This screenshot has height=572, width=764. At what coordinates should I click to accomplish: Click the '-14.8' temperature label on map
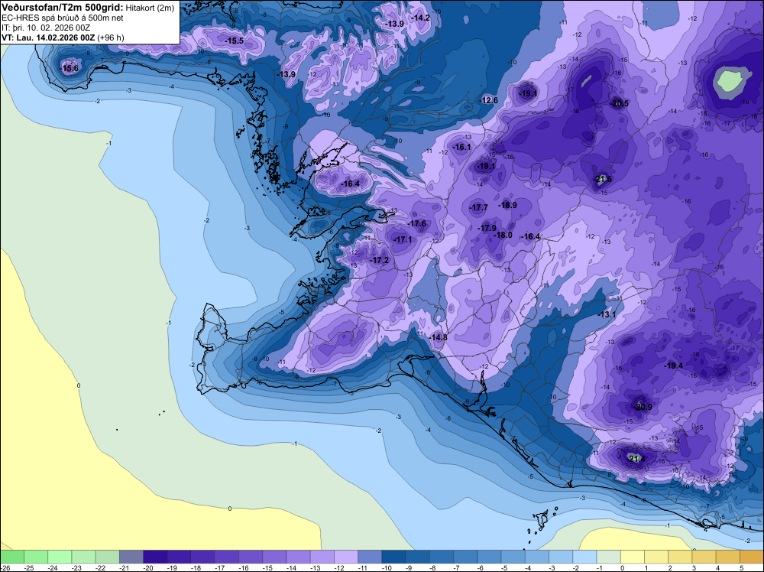(439, 337)
